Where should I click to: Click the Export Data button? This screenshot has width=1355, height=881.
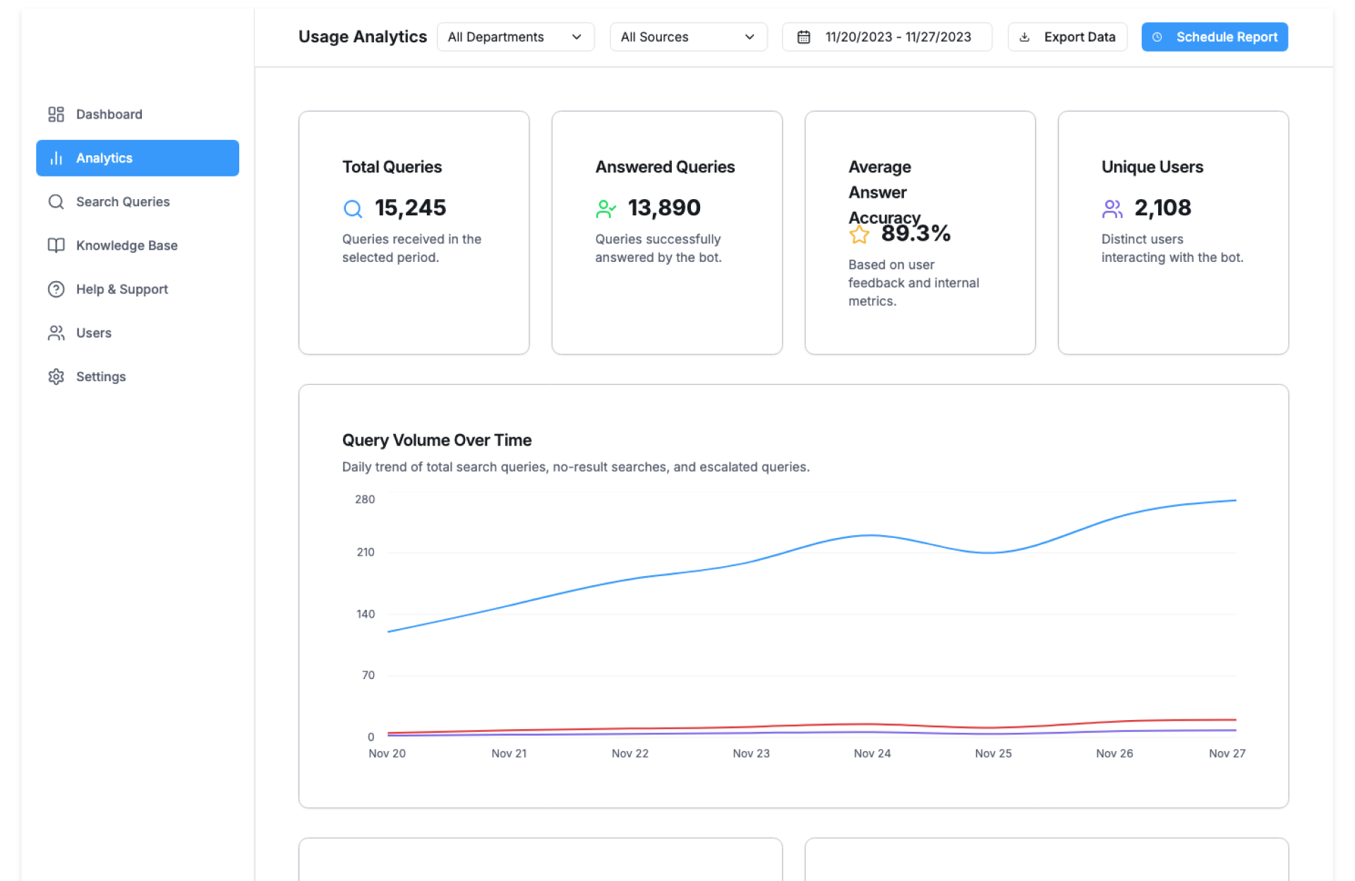click(x=1067, y=37)
